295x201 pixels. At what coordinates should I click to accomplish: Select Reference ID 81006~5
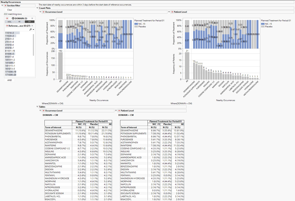pyautogui.click(x=10, y=54)
